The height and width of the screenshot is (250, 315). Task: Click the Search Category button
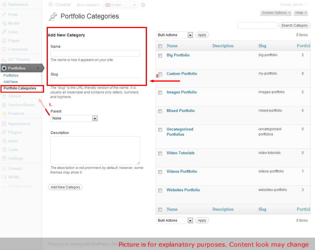click(294, 25)
